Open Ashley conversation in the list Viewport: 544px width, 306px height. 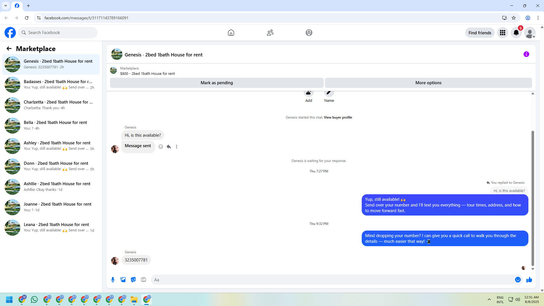51,146
